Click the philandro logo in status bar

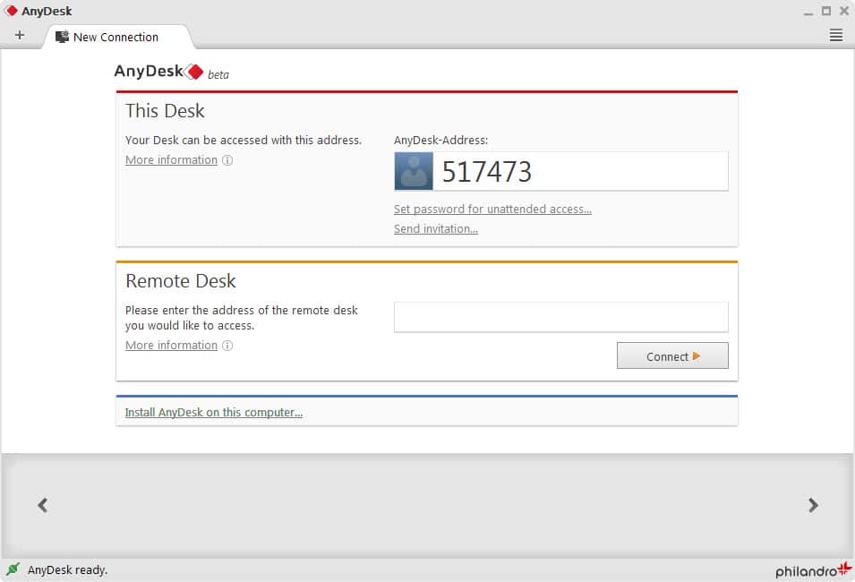tap(813, 569)
